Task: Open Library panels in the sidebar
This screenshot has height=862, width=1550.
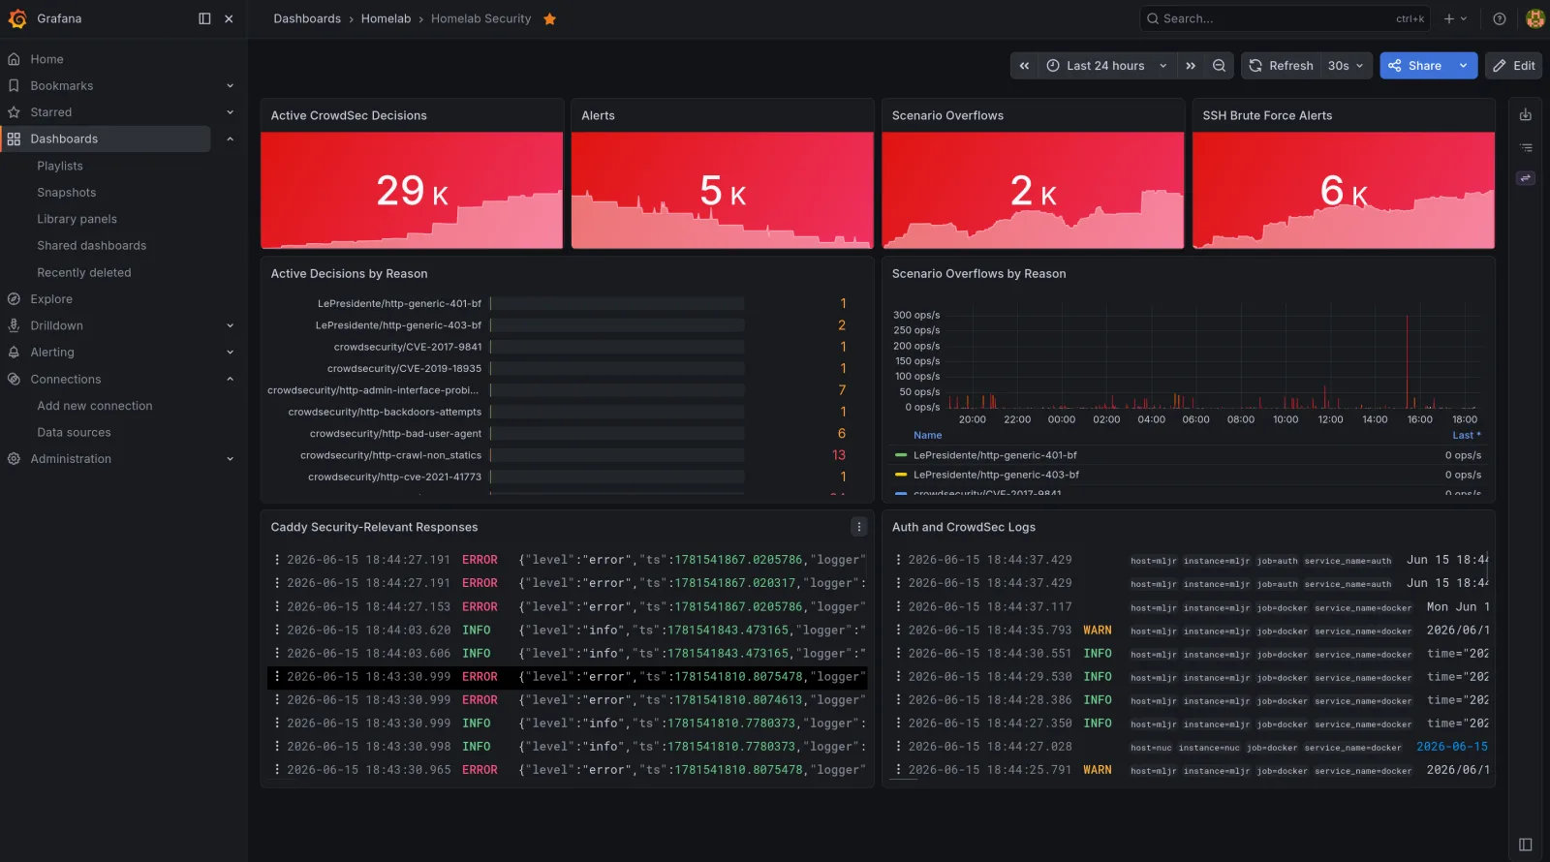Action: tap(77, 219)
